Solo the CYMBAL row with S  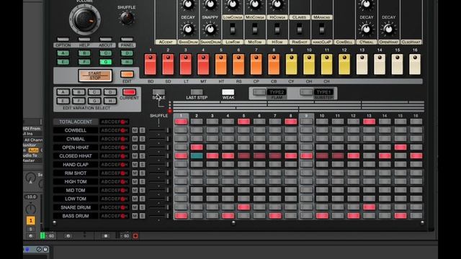(143, 139)
